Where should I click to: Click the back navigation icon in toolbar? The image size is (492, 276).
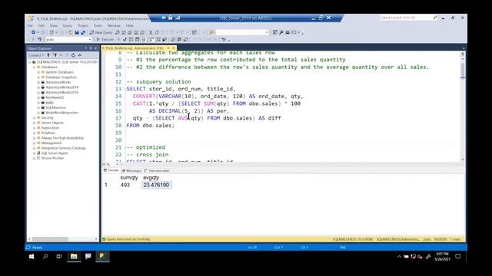coord(33,32)
